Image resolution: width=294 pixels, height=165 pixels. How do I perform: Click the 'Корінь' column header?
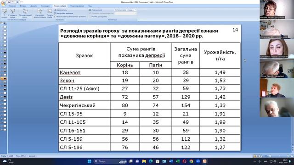[x=125, y=65]
